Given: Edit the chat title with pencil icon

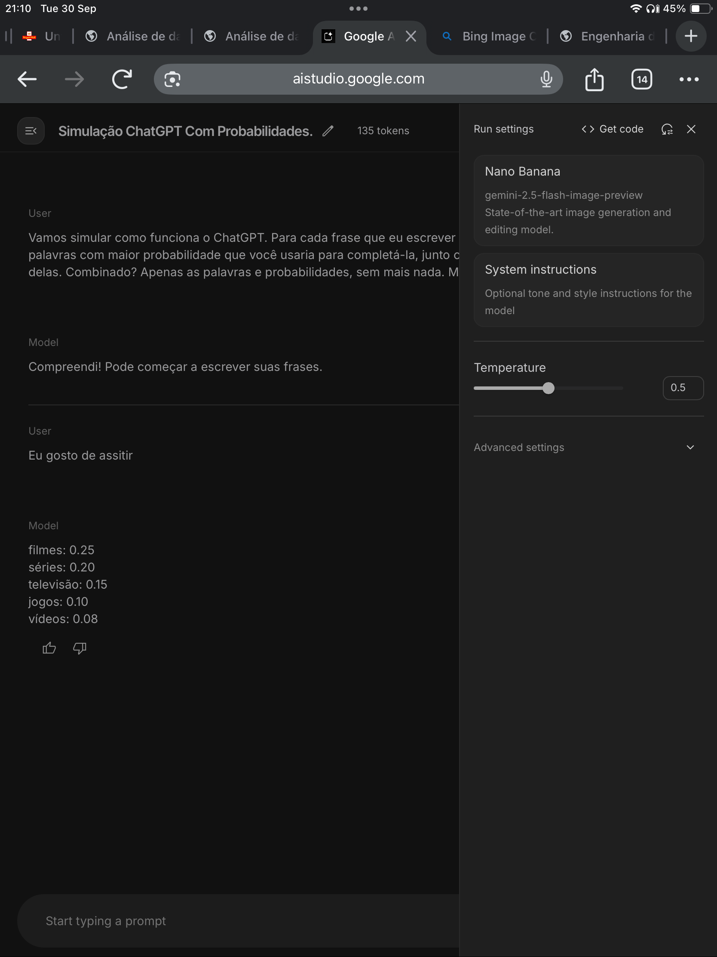Looking at the screenshot, I should pos(328,131).
